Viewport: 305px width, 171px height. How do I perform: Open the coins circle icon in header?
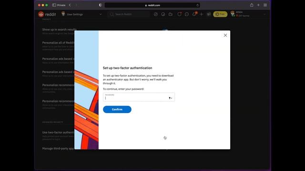163,14
